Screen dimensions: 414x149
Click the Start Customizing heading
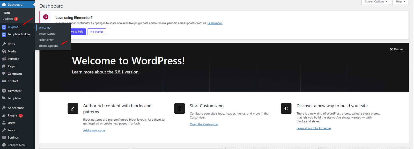(x=207, y=106)
